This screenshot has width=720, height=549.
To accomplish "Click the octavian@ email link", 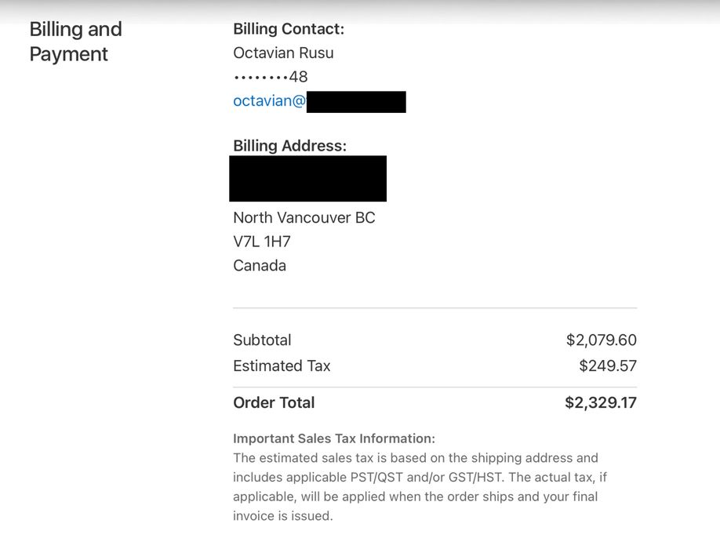I will pyautogui.click(x=269, y=101).
